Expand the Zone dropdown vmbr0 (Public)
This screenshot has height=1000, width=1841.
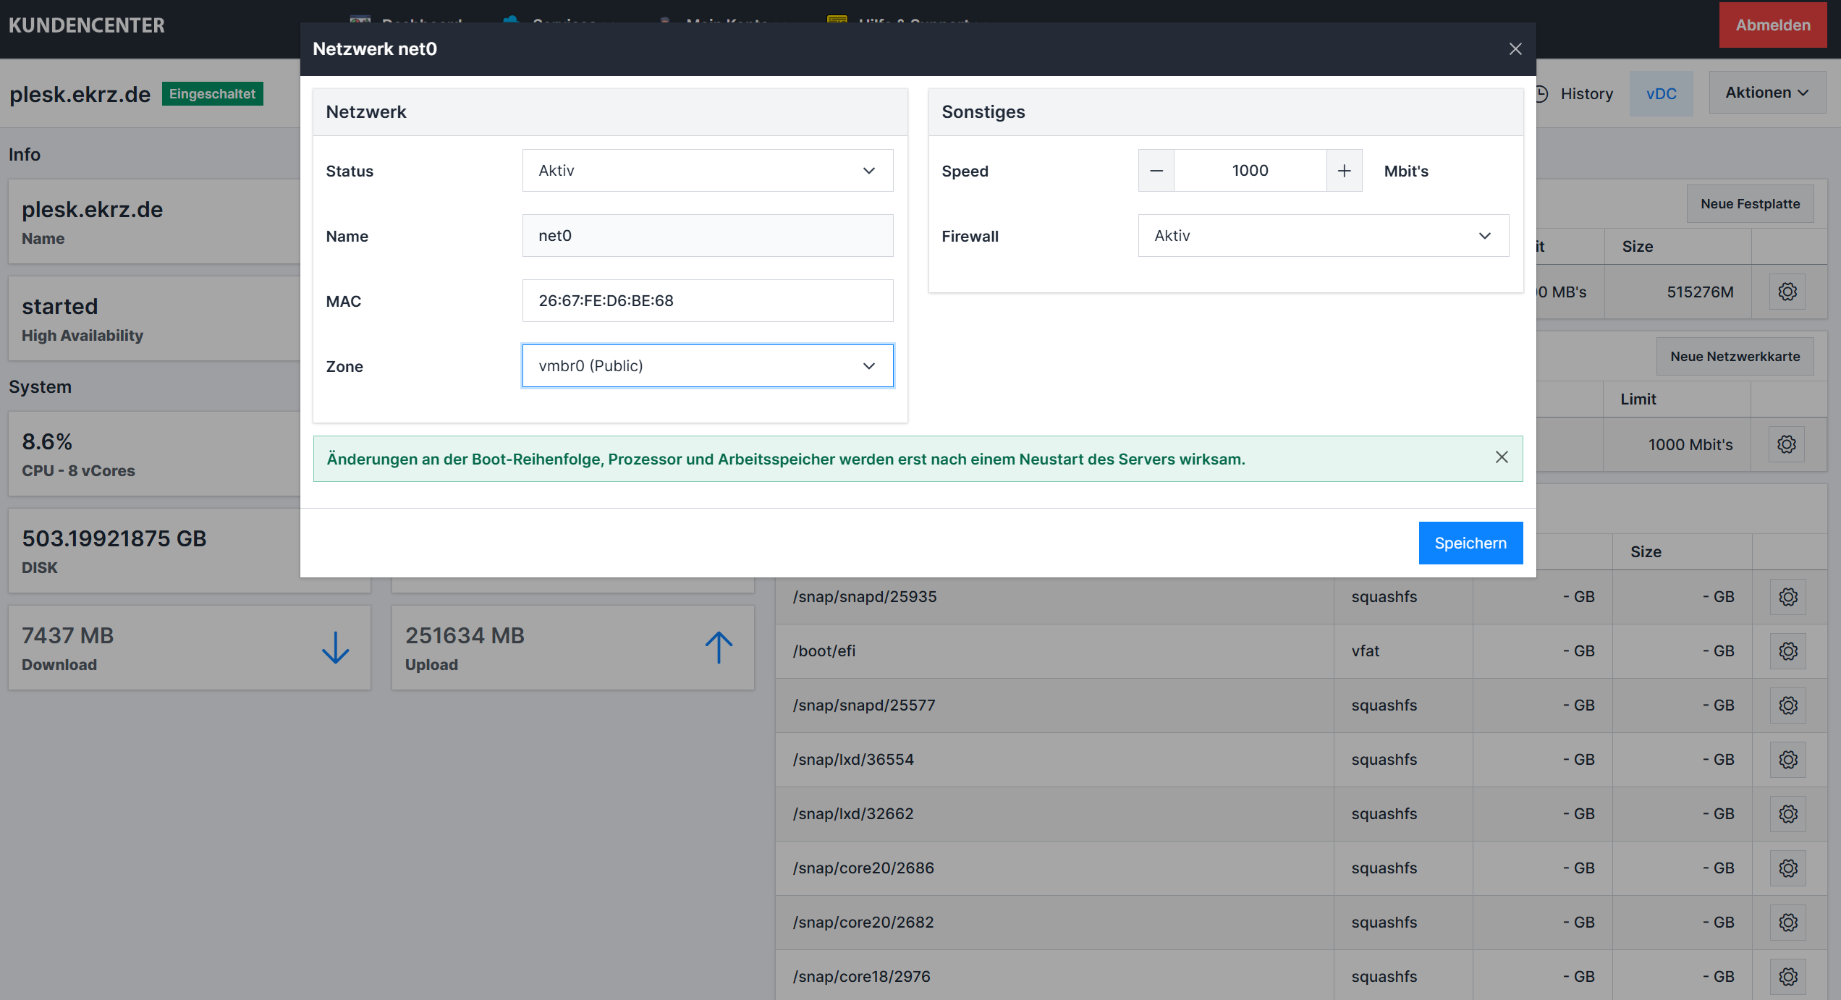point(707,366)
